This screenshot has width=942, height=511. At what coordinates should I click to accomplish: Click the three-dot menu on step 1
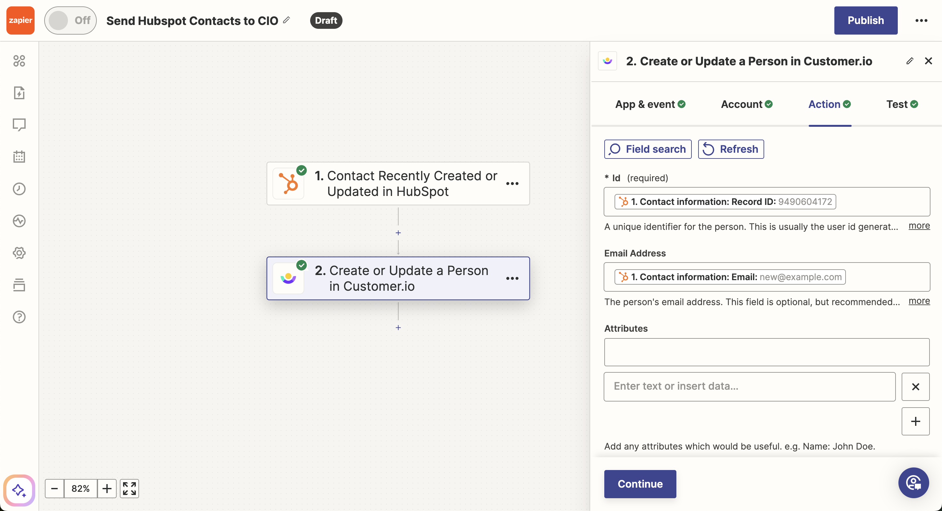pyautogui.click(x=513, y=184)
